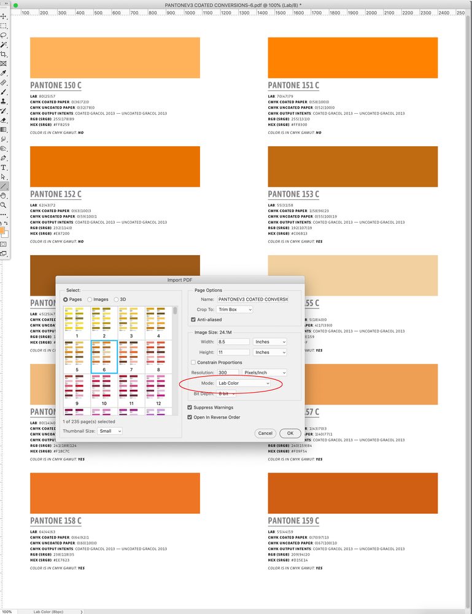Select the Eyedropper tool
472x614 pixels.
4,73
